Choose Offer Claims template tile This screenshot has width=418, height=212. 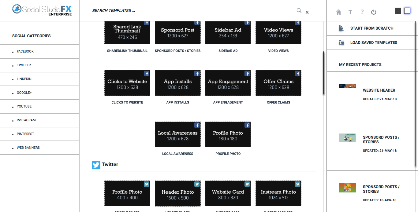pos(278,83)
